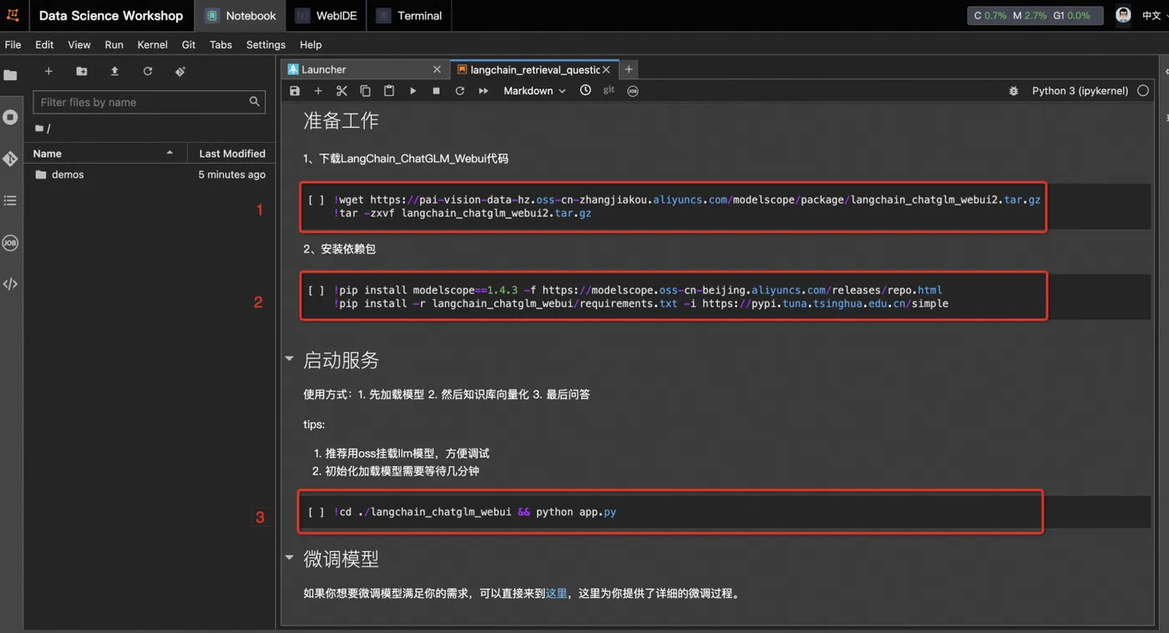1169x633 pixels.
Task: Collapse the 启动服务 section
Action: (289, 359)
